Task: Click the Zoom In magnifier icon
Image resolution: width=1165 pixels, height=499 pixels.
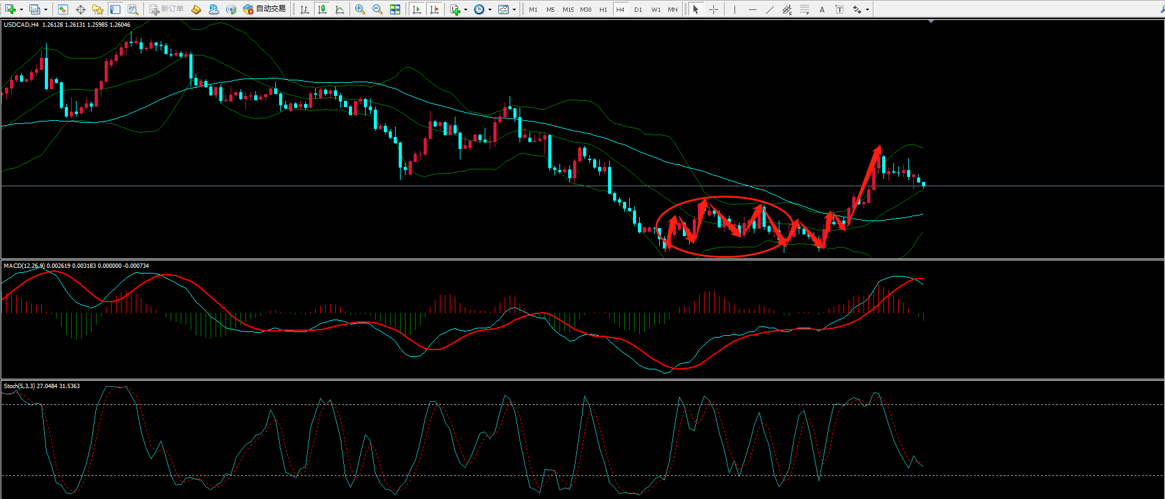Action: click(x=359, y=9)
